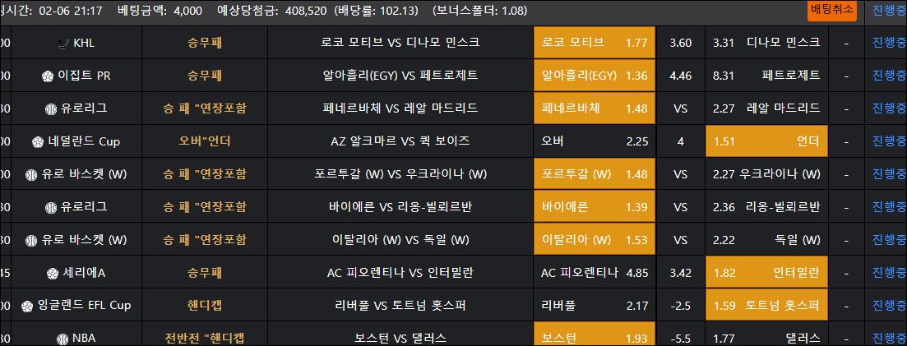Click the draw odds 3.42 for 피오렌티나 match
This screenshot has width=907, height=346.
[x=681, y=273]
